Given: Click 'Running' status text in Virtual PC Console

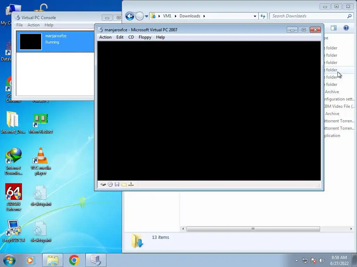Looking at the screenshot, I should (x=52, y=42).
